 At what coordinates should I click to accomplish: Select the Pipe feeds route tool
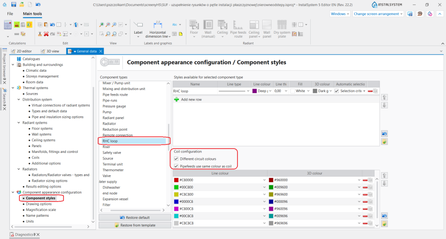click(x=238, y=29)
